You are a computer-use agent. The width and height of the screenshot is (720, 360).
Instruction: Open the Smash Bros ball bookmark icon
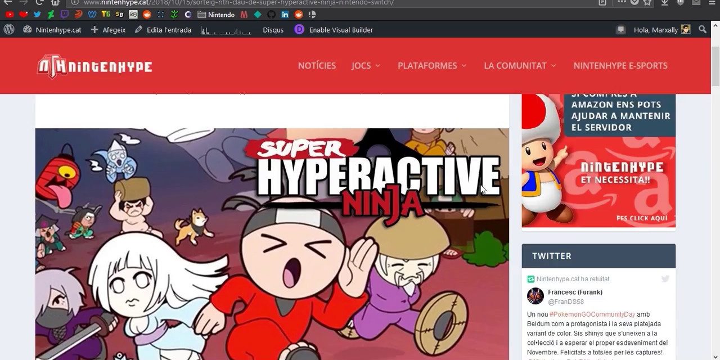pos(312,15)
